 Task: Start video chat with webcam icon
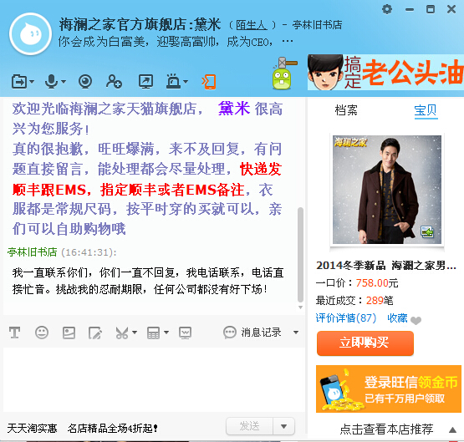pyautogui.click(x=85, y=82)
